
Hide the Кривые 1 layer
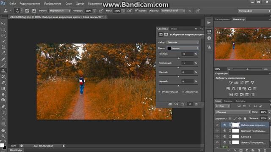coord(217,137)
